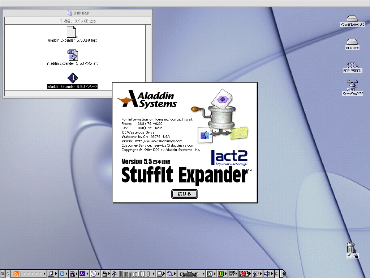
Task: Select the Archive disk icon
Action: [352, 42]
